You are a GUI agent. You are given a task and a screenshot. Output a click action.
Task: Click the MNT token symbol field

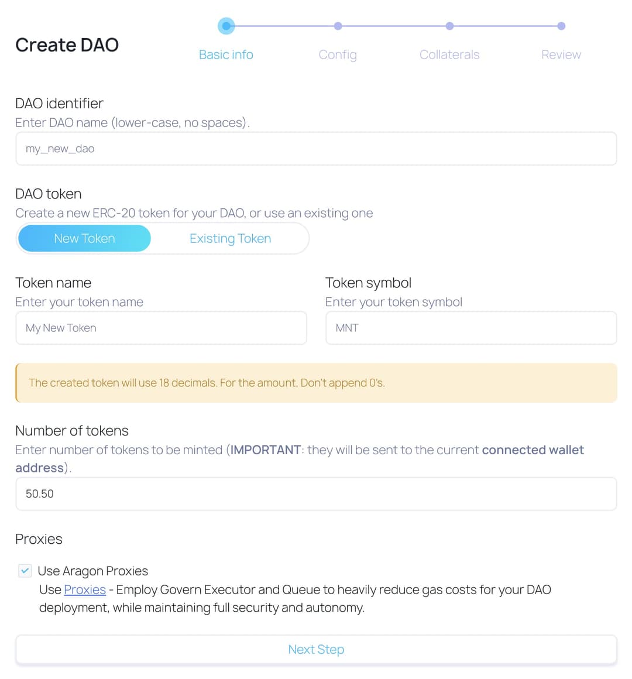[x=471, y=328]
